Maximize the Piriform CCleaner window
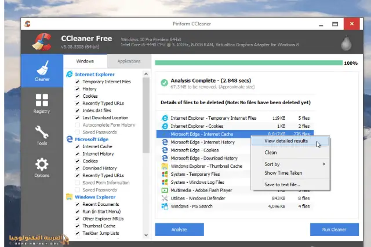Screen dimensions: 371x247 point(335,24)
